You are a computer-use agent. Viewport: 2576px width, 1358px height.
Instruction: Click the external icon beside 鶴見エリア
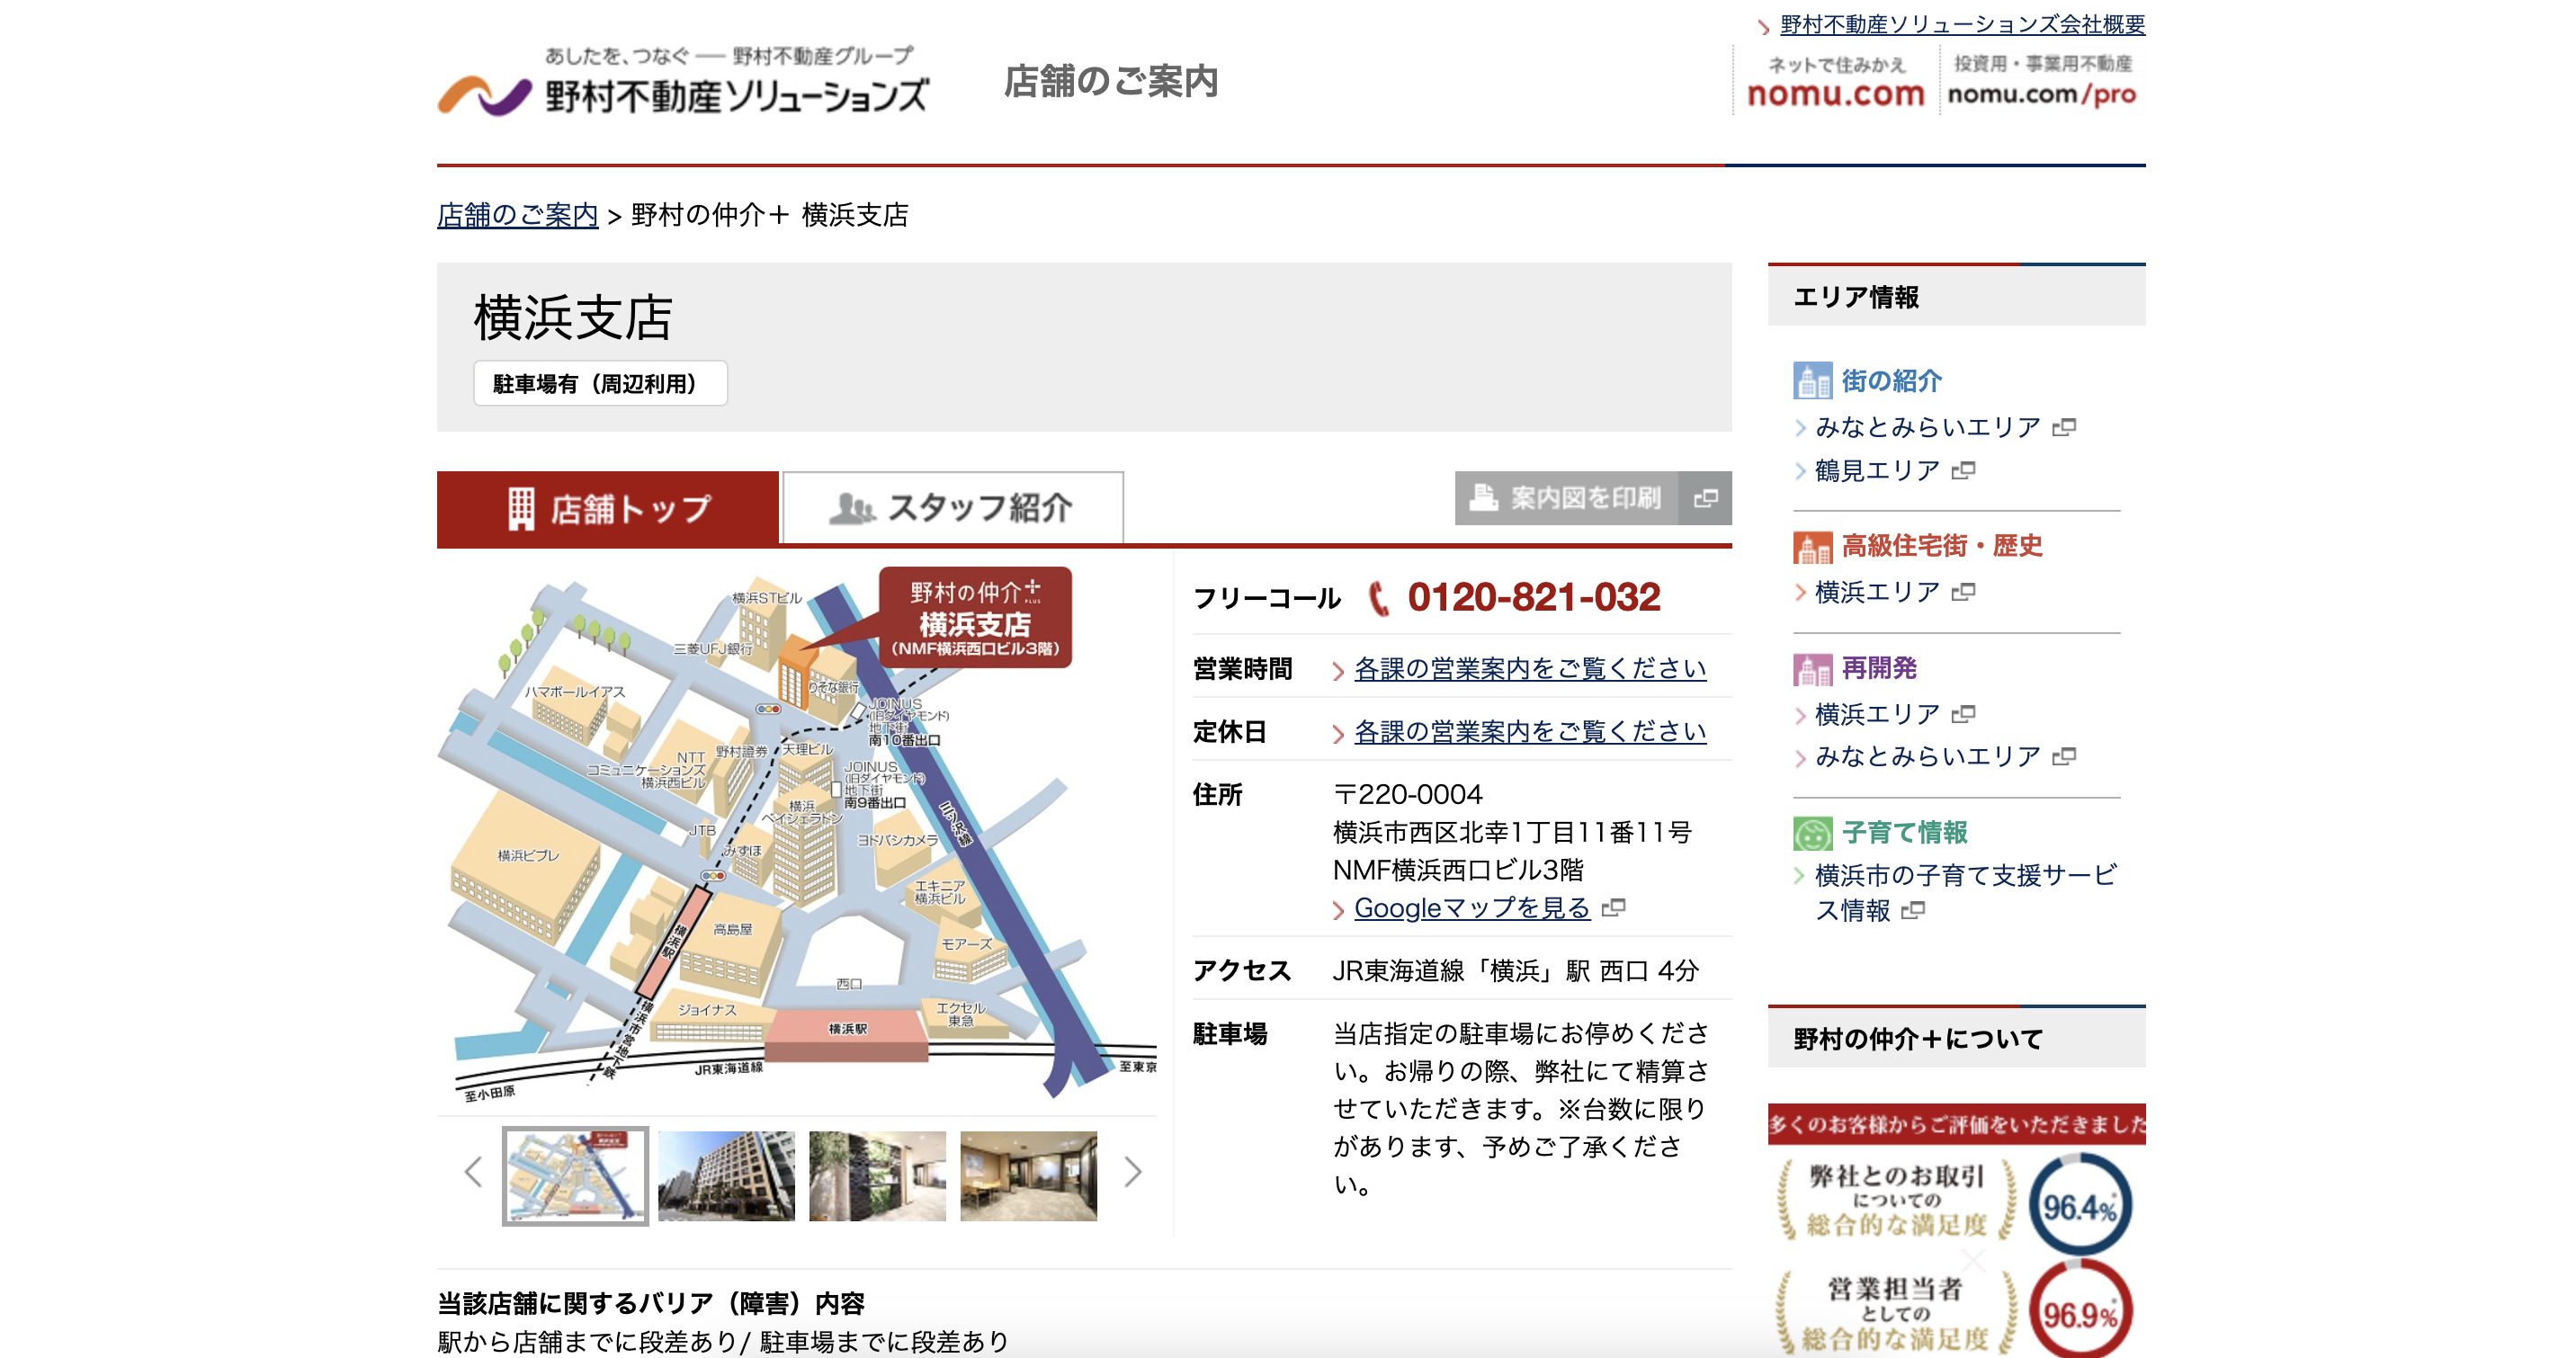[1963, 471]
